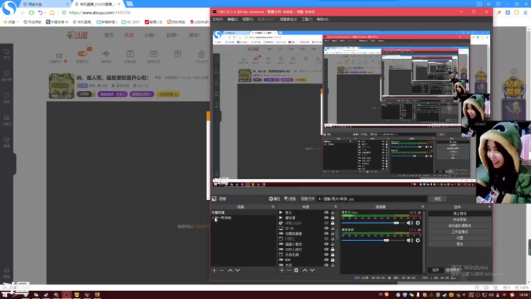Click flame icon on Douyu toolbar
531x299 pixels.
[x=201, y=54]
